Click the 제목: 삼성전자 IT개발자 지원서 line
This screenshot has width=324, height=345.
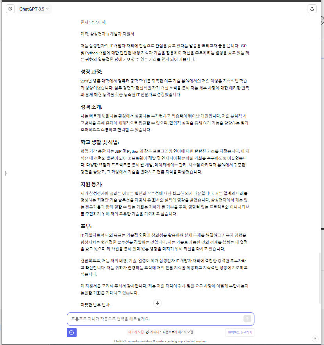click(107, 34)
